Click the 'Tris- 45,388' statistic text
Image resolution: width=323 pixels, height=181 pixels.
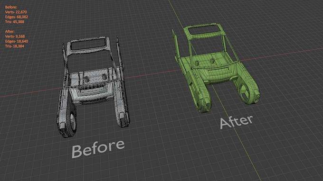pyautogui.click(x=15, y=22)
